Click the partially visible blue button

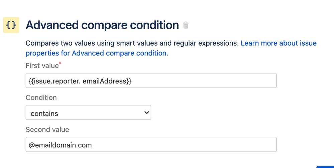pos(325,167)
